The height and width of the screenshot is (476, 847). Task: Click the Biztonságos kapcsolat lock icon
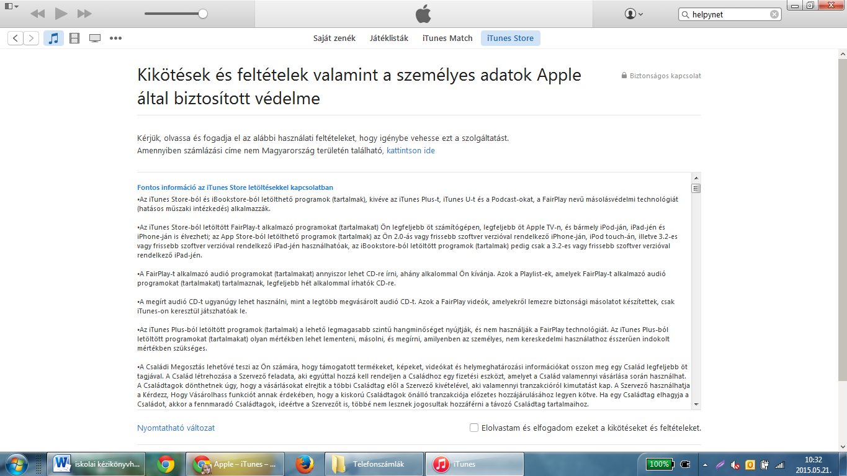click(x=624, y=76)
